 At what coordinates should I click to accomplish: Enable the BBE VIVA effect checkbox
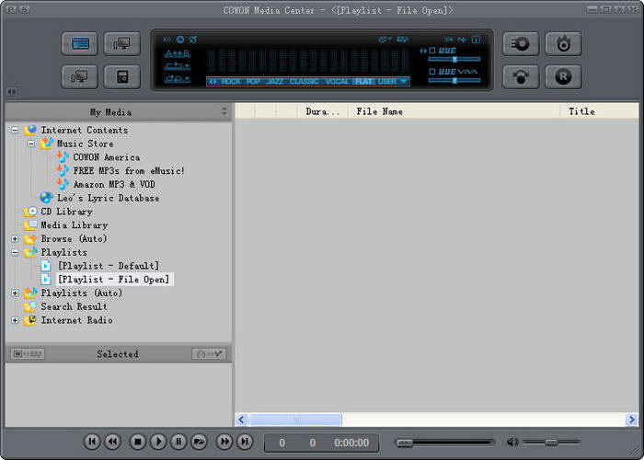[432, 72]
